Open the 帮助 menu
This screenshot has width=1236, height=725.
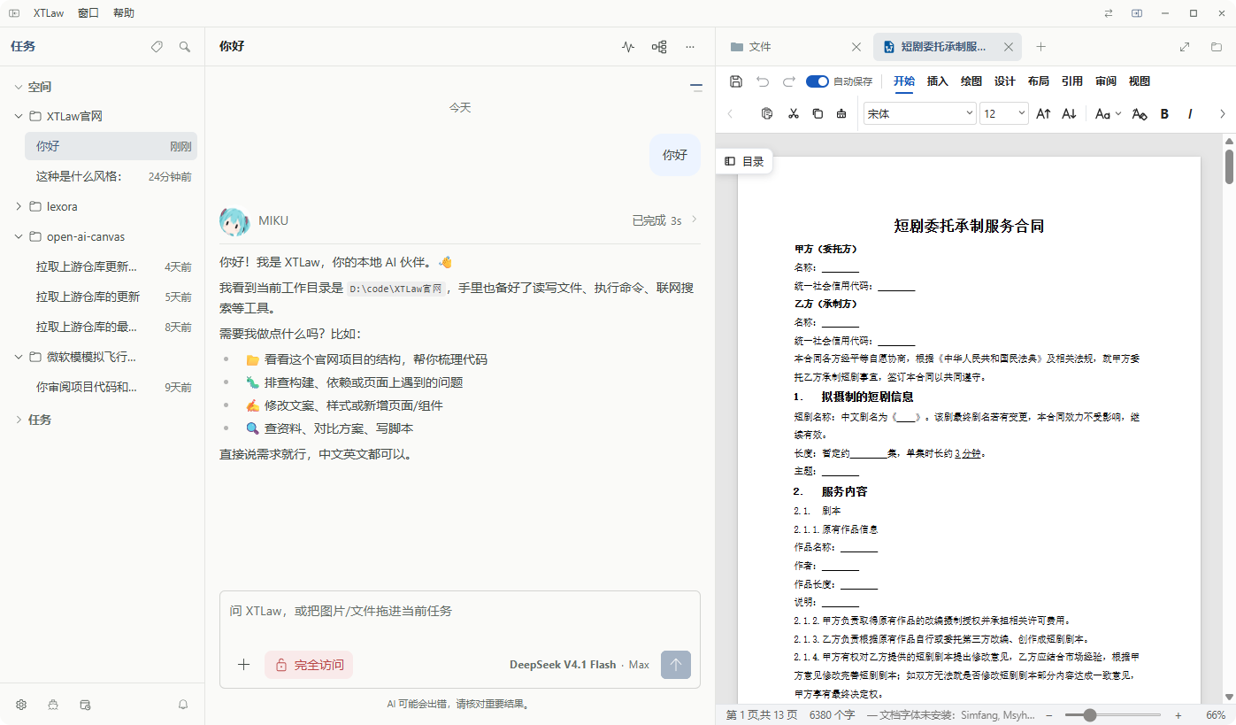124,13
